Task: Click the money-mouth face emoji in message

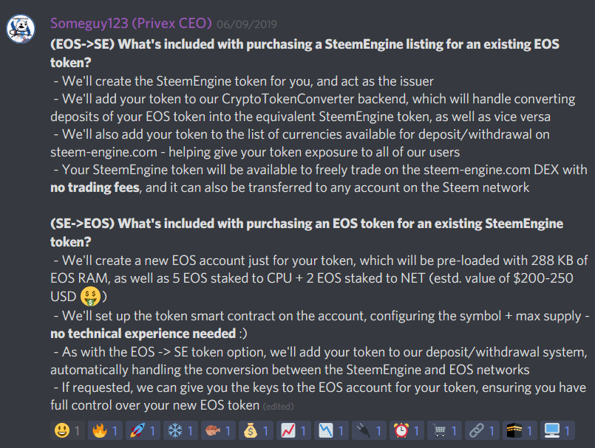Action: coord(89,296)
